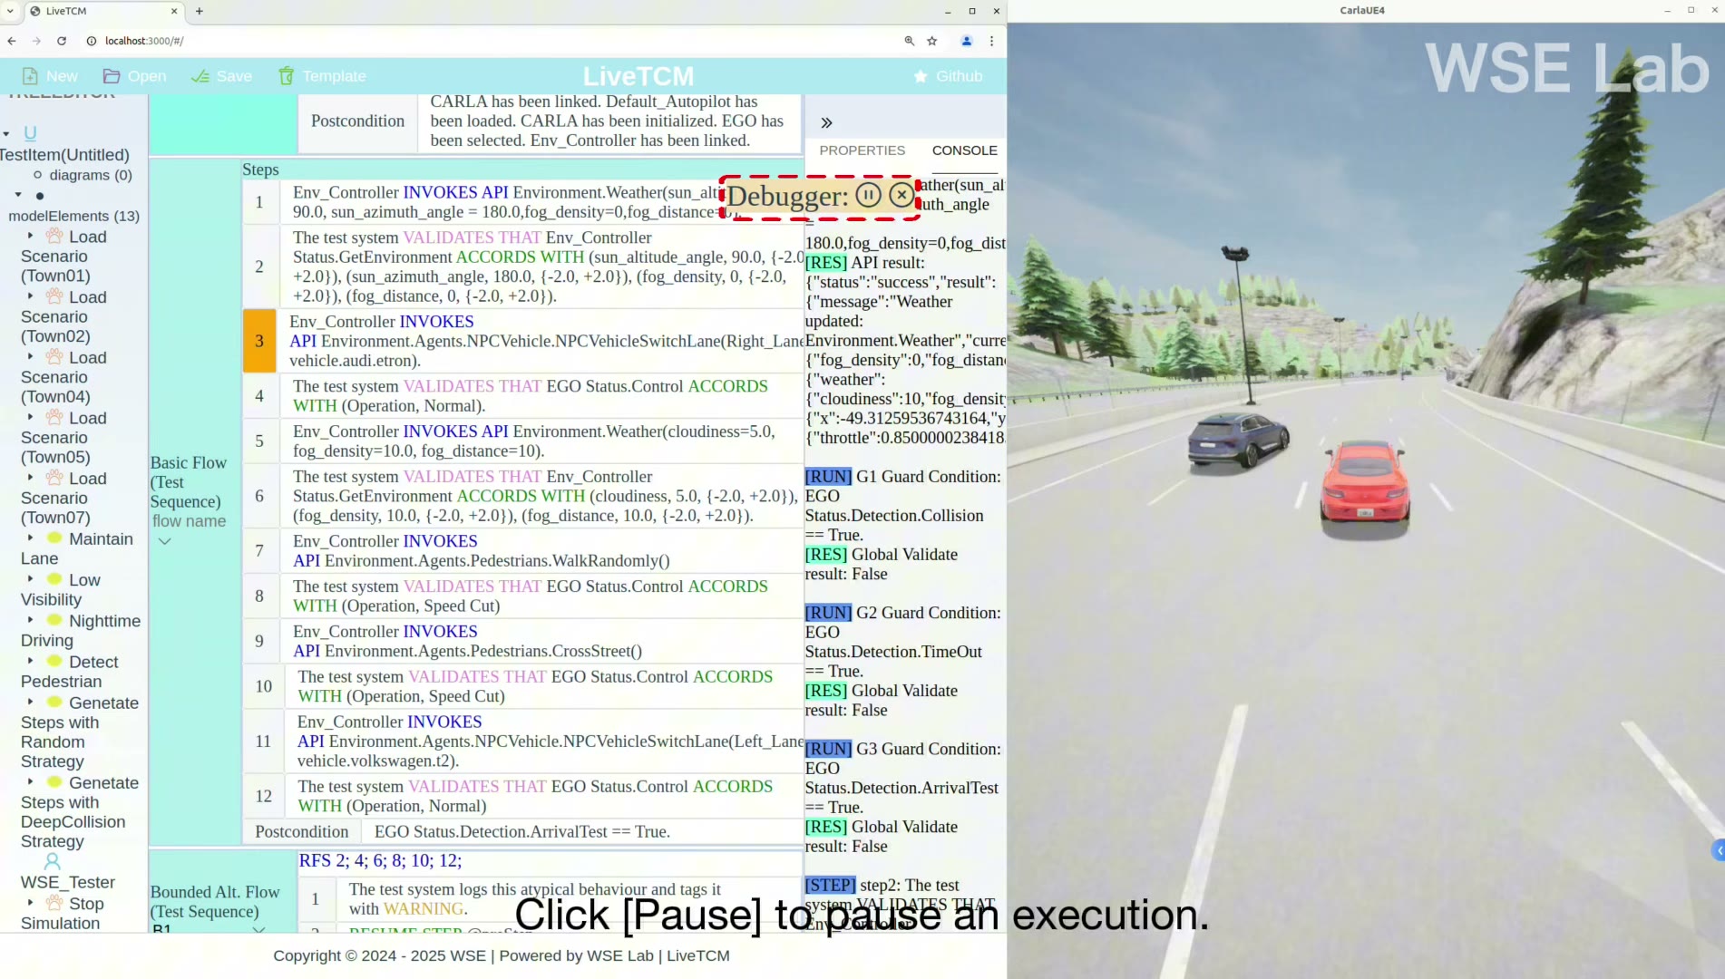1725x979 pixels.
Task: Click Postcondition ArrivalTest text
Action: point(522,832)
